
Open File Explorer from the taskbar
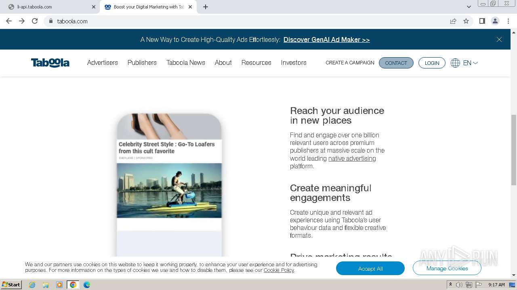(x=46, y=285)
